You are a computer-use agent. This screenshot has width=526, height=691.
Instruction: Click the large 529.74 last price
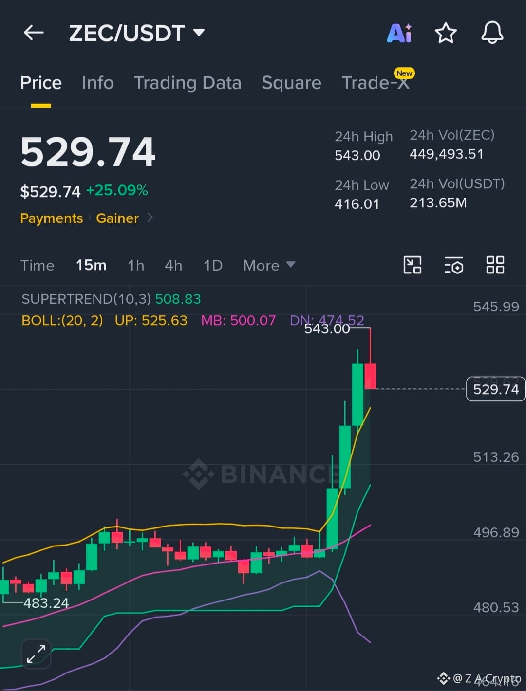pos(88,152)
